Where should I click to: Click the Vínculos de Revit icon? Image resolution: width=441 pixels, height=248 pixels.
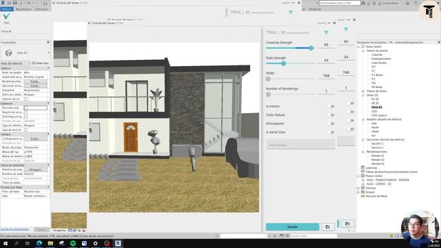pyautogui.click(x=363, y=196)
